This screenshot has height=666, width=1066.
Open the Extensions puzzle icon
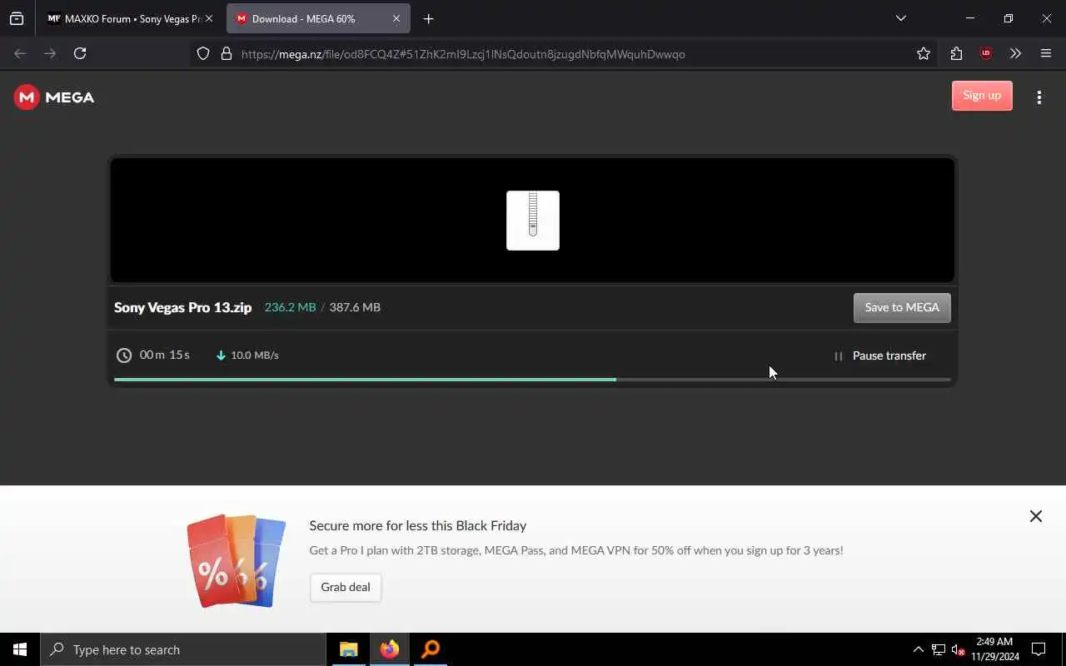956,53
